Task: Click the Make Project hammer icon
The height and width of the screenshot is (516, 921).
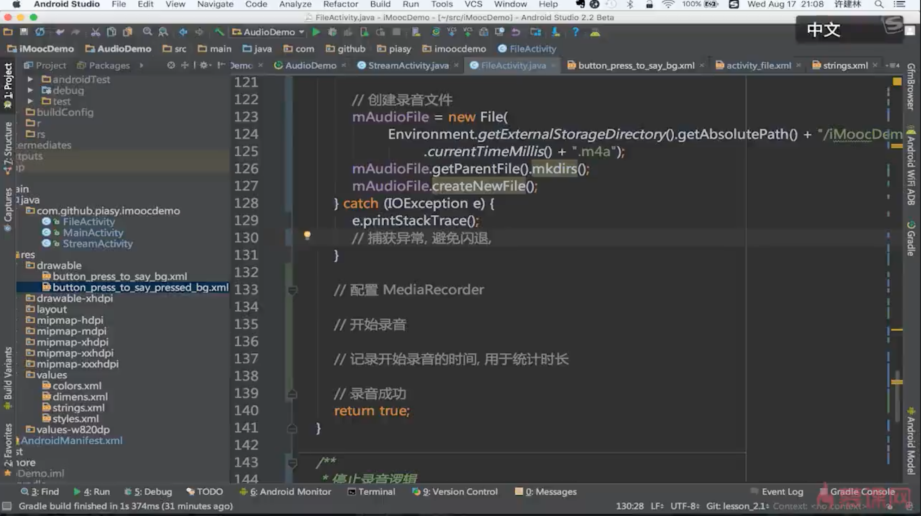Action: [219, 32]
